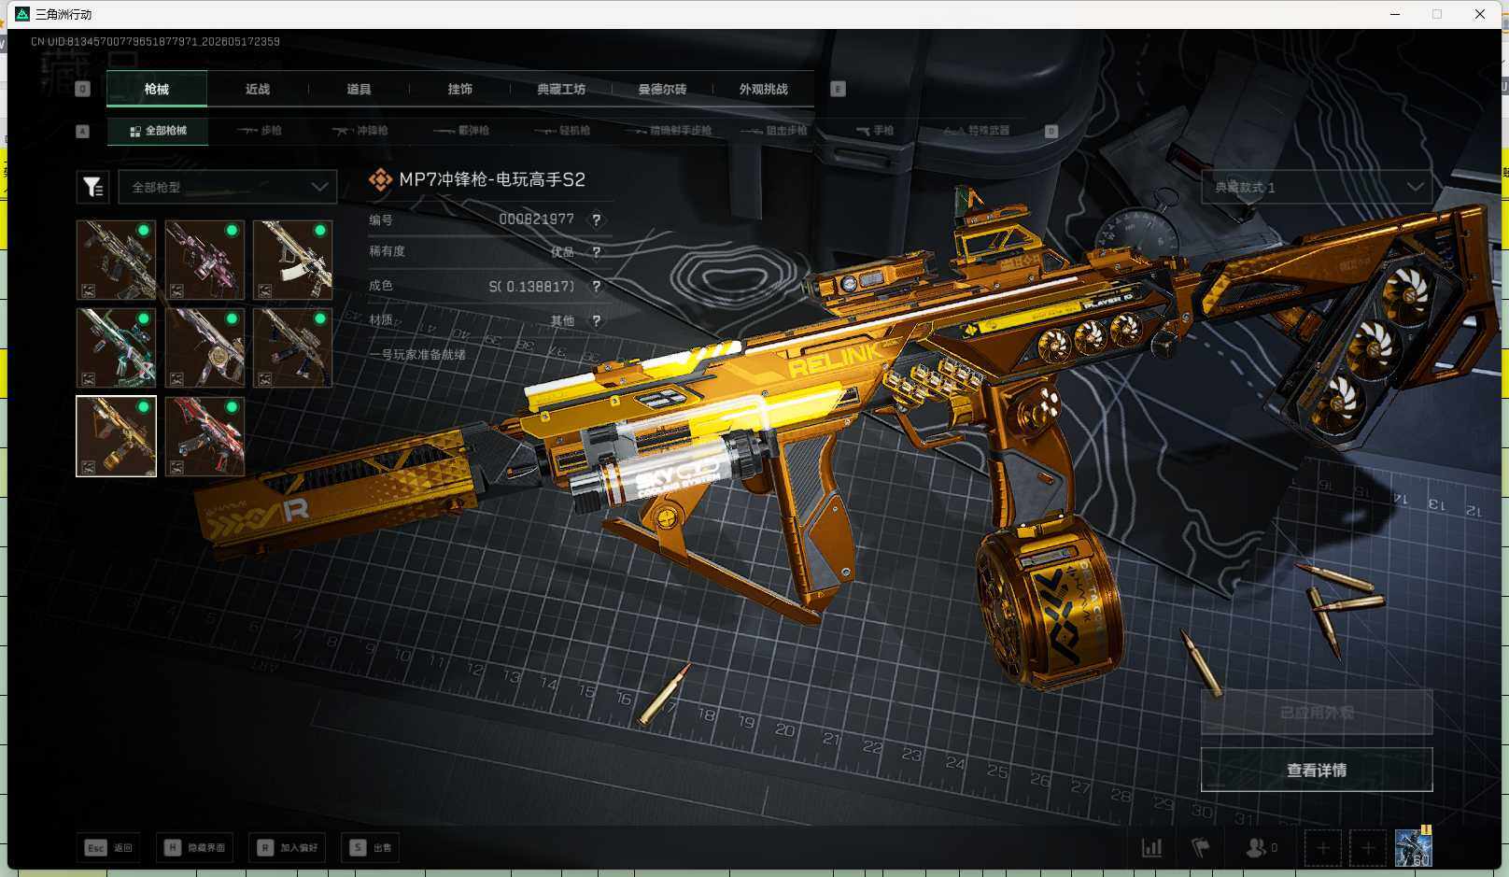
Task: Click the 已应用外观 button
Action: pyautogui.click(x=1317, y=713)
